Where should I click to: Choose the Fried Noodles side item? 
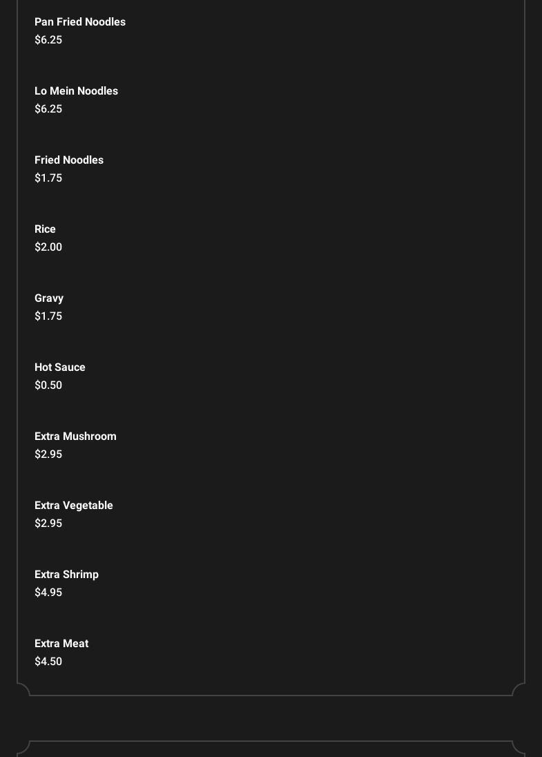coord(69,160)
